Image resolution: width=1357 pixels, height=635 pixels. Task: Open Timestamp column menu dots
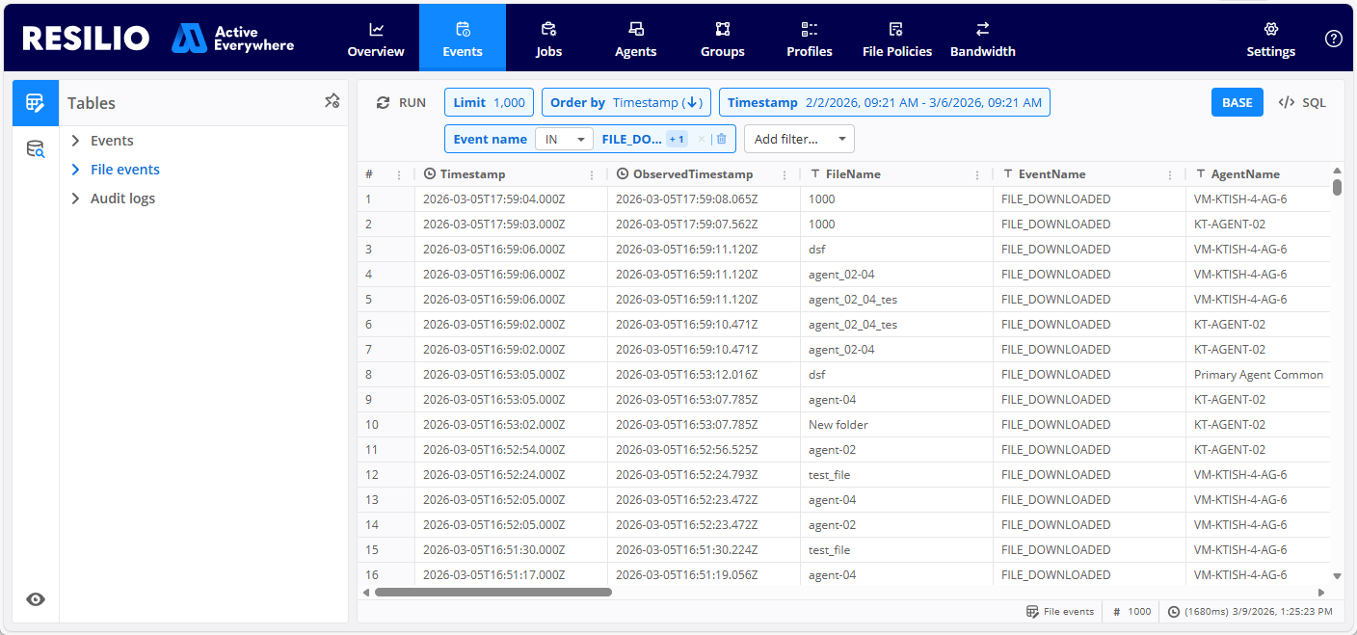click(592, 174)
